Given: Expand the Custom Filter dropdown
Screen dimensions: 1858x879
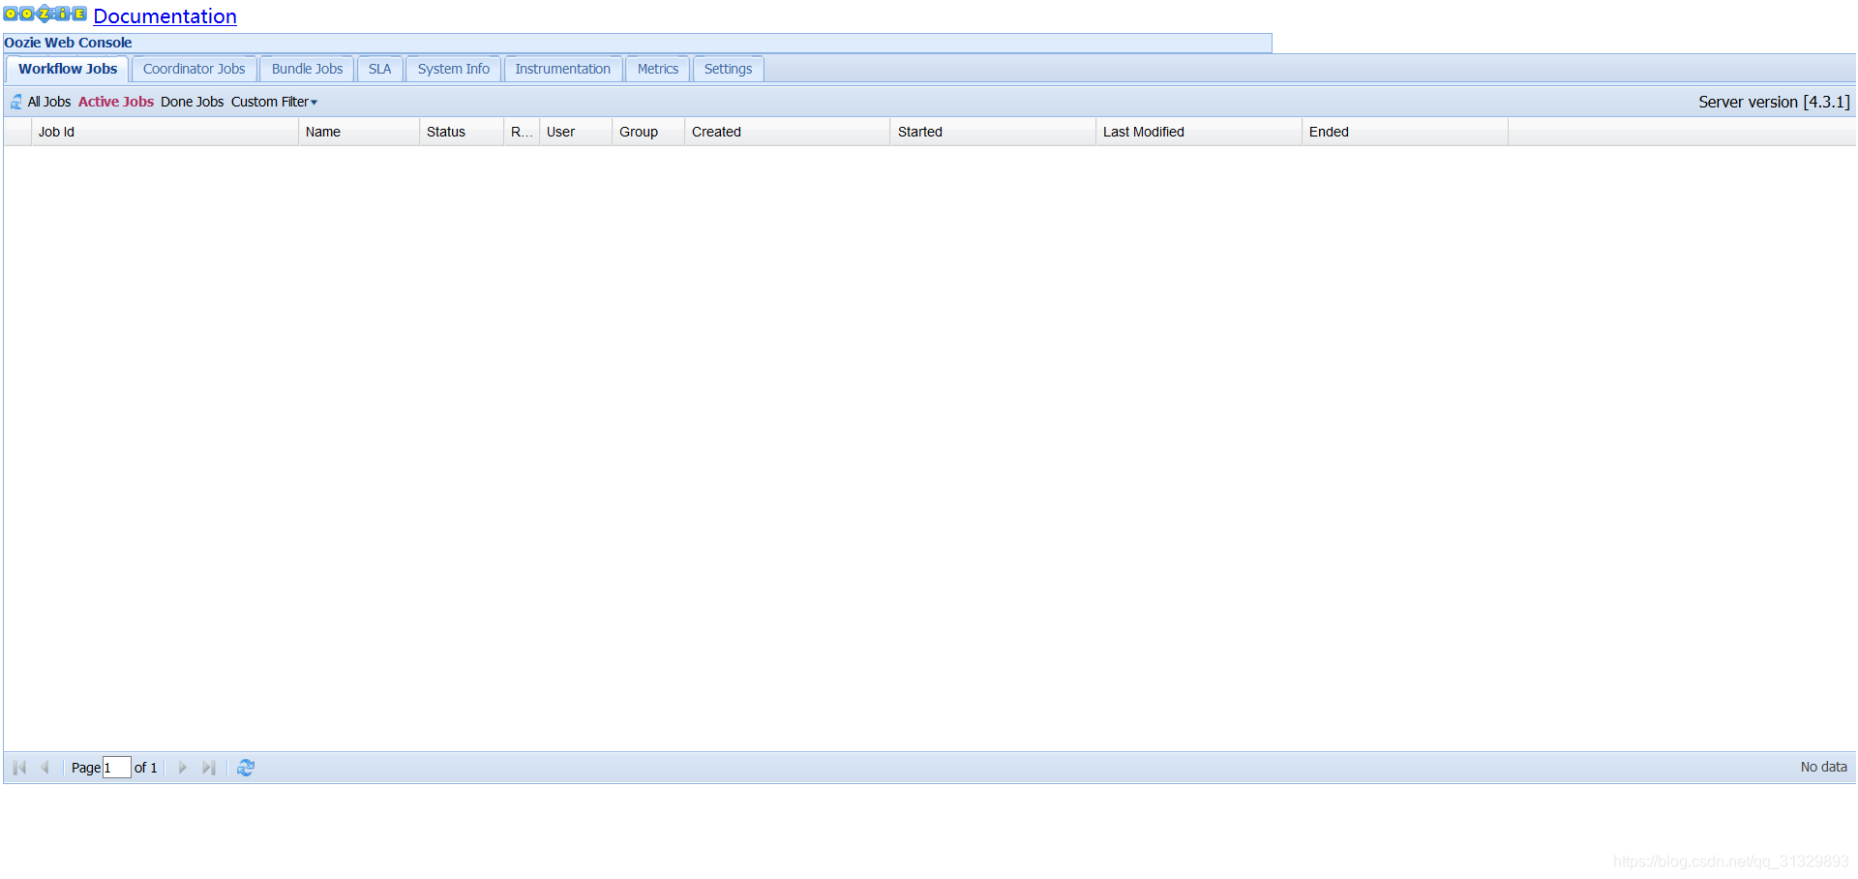Looking at the screenshot, I should click(x=274, y=102).
